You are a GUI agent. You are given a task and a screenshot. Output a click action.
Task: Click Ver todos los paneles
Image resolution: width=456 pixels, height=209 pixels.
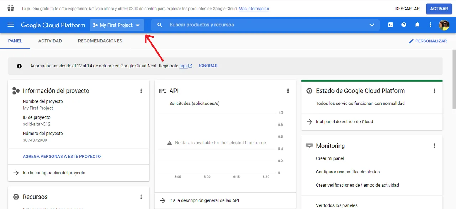[337, 205]
